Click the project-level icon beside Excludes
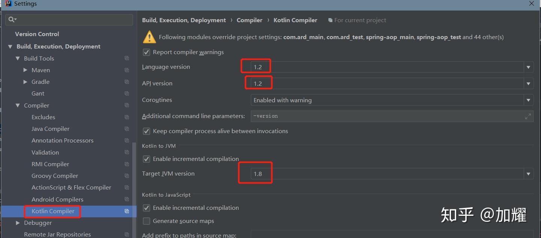Image resolution: width=541 pixels, height=238 pixels. point(127,117)
